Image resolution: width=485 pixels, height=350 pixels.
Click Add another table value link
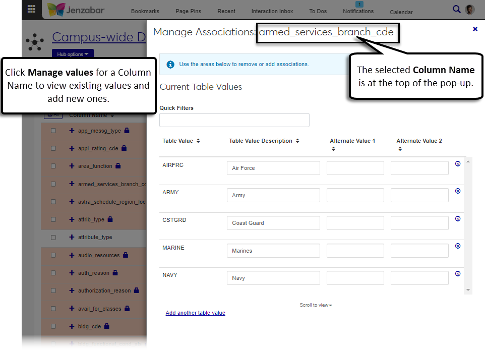[195, 313]
